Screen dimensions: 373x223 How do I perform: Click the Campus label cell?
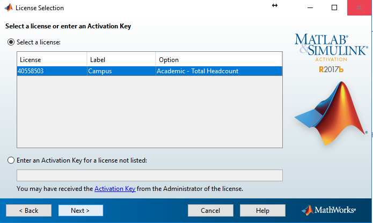coord(121,71)
